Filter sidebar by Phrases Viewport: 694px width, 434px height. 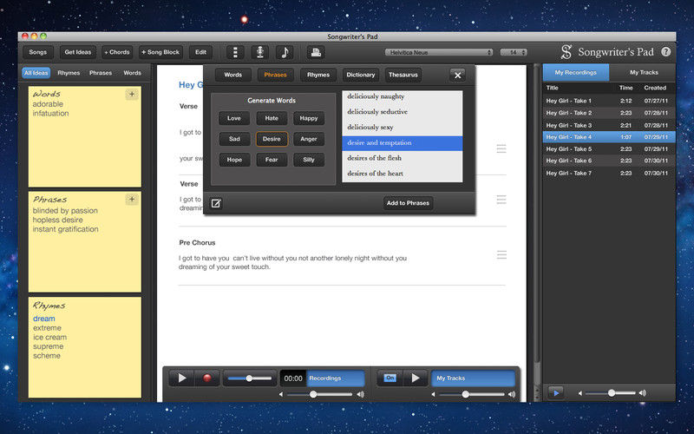(x=101, y=73)
